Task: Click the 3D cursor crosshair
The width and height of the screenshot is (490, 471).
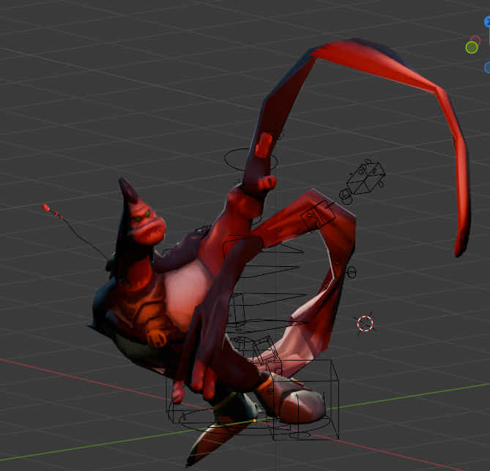Action: pyautogui.click(x=365, y=323)
